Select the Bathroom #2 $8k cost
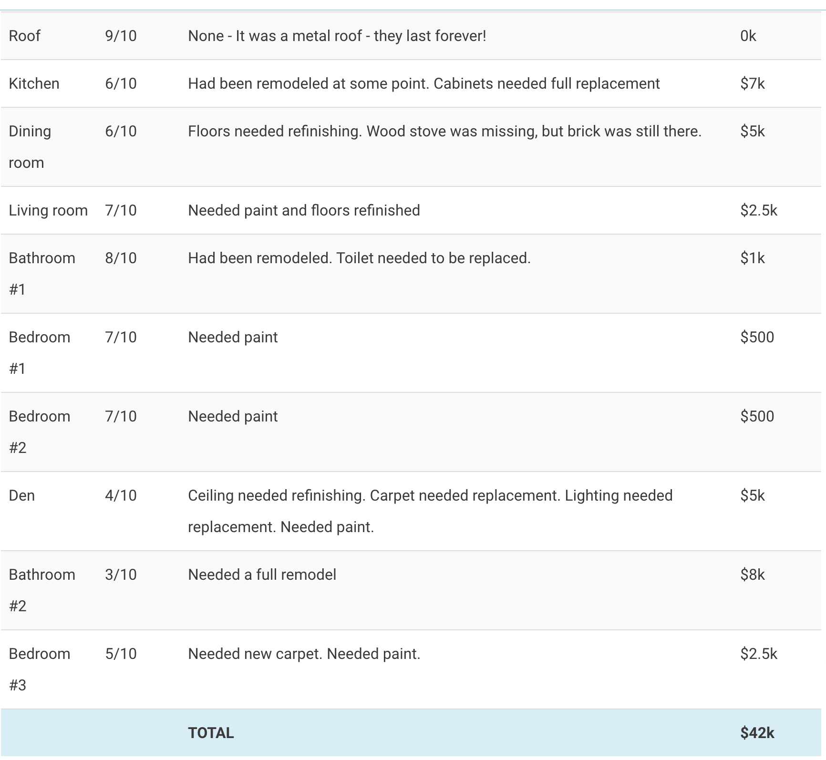The width and height of the screenshot is (826, 760). point(752,575)
